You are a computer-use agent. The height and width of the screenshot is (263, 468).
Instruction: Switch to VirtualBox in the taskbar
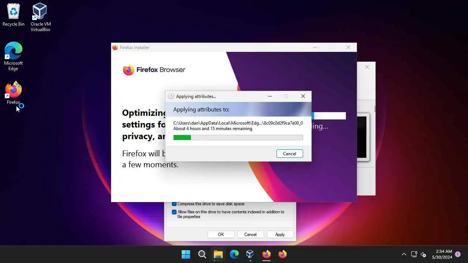(x=250, y=254)
